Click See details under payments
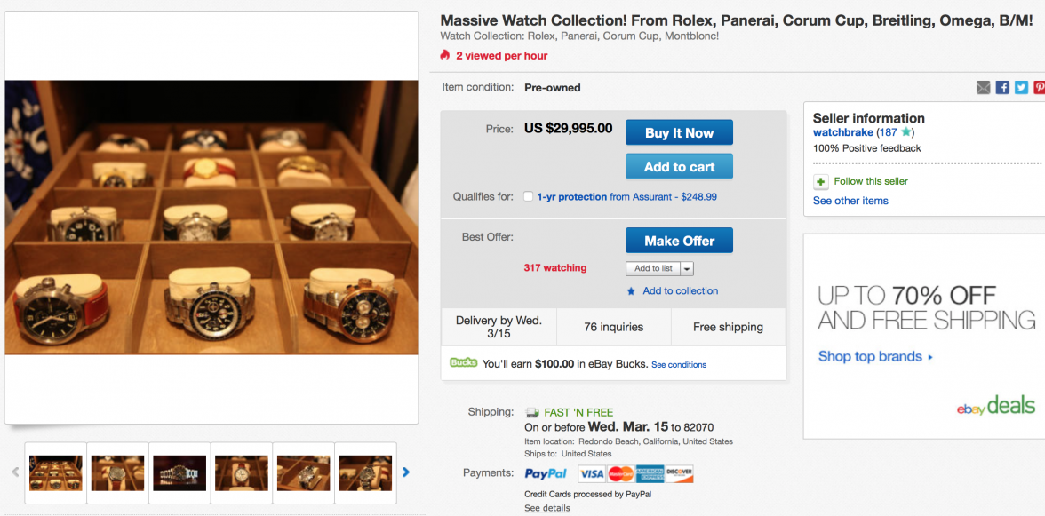Image resolution: width=1045 pixels, height=516 pixels. (x=546, y=508)
